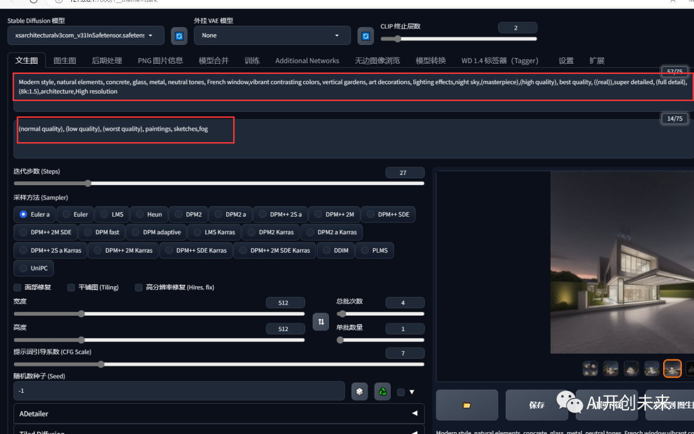This screenshot has height=434, width=694.
Task: Enable 高分辨率修复 (Hires. fix) checkbox
Action: pyautogui.click(x=139, y=287)
